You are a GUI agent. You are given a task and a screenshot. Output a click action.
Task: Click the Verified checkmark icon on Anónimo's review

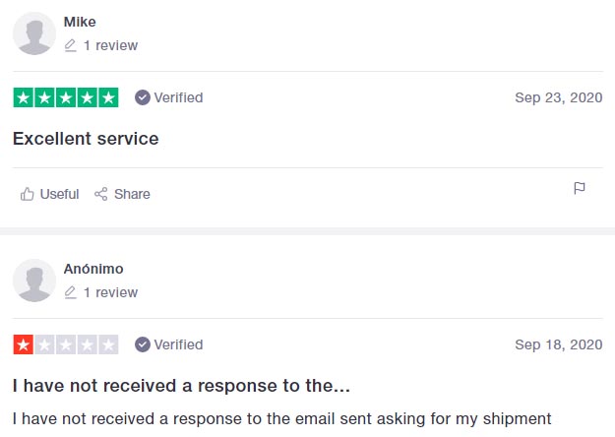click(143, 344)
